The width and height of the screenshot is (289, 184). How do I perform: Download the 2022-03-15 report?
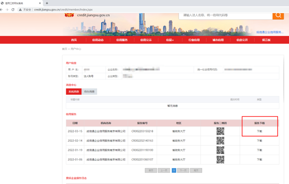click(x=260, y=131)
